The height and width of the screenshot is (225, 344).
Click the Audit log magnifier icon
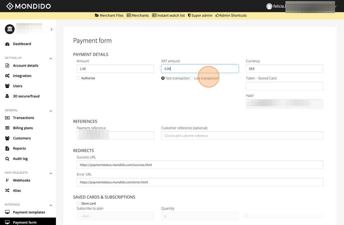point(7,159)
